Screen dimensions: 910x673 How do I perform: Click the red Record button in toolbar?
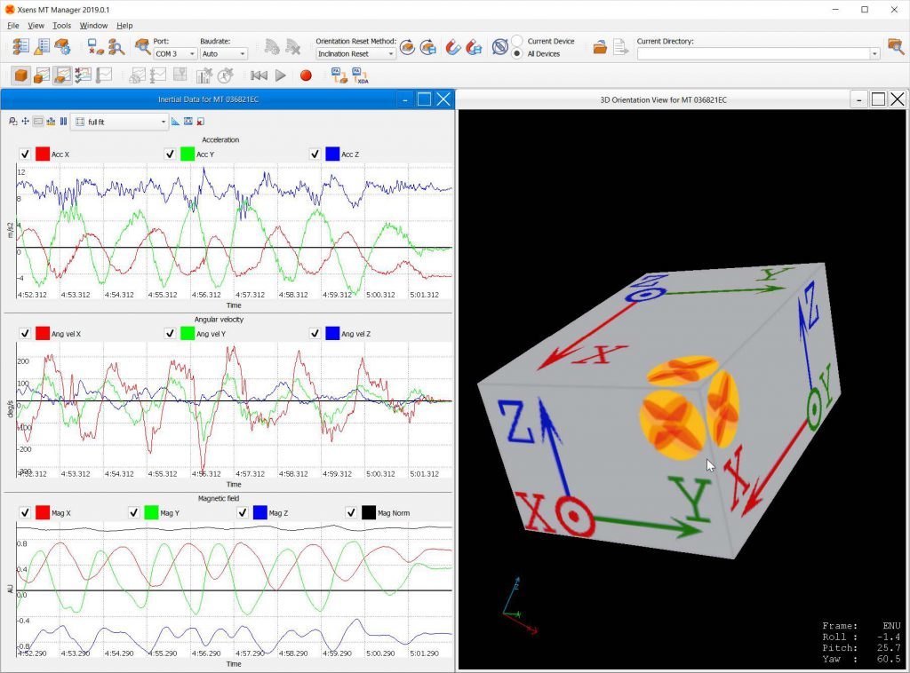click(306, 76)
